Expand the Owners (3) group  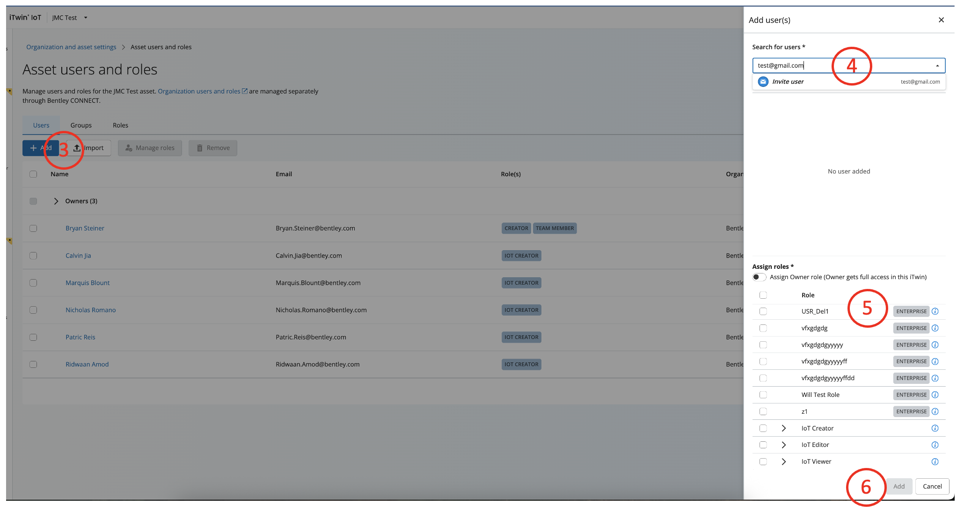click(56, 201)
